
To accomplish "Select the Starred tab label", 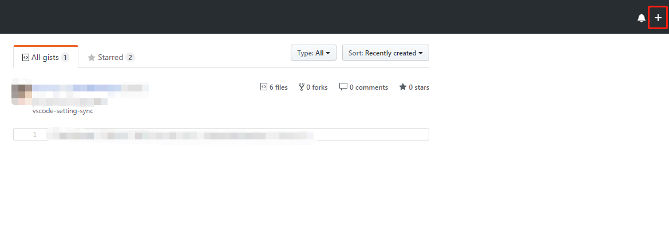I will click(110, 57).
